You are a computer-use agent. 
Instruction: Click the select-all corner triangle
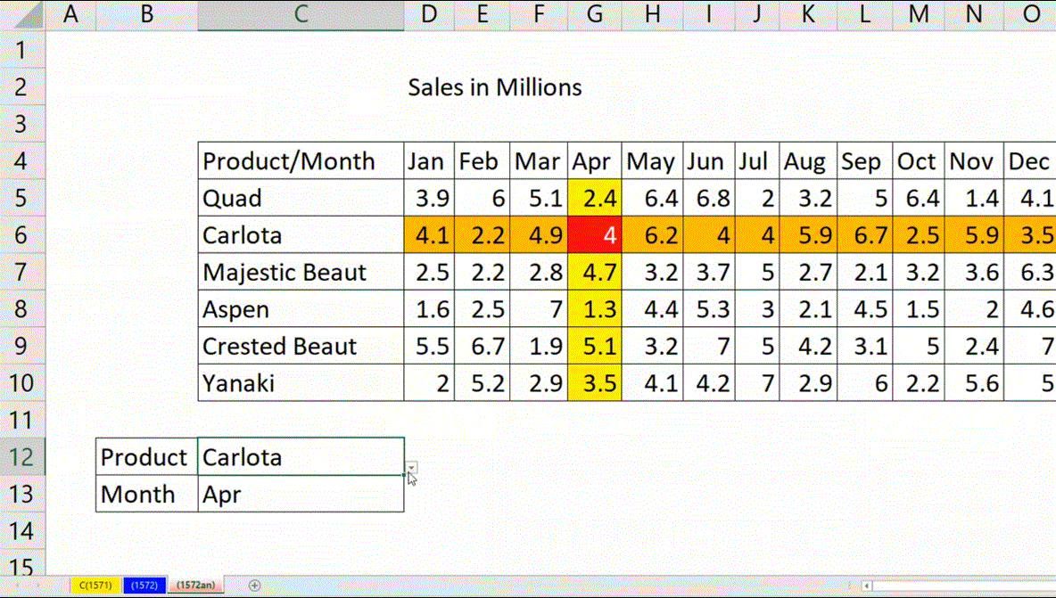coord(27,15)
